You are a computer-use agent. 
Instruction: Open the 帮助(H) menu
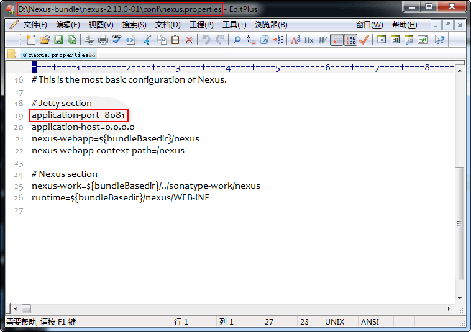tap(405, 25)
